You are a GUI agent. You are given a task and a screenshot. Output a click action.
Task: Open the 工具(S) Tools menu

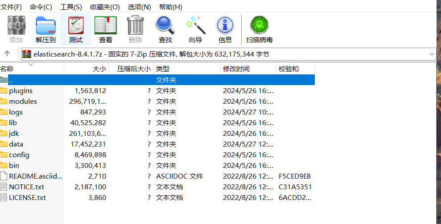(x=71, y=7)
